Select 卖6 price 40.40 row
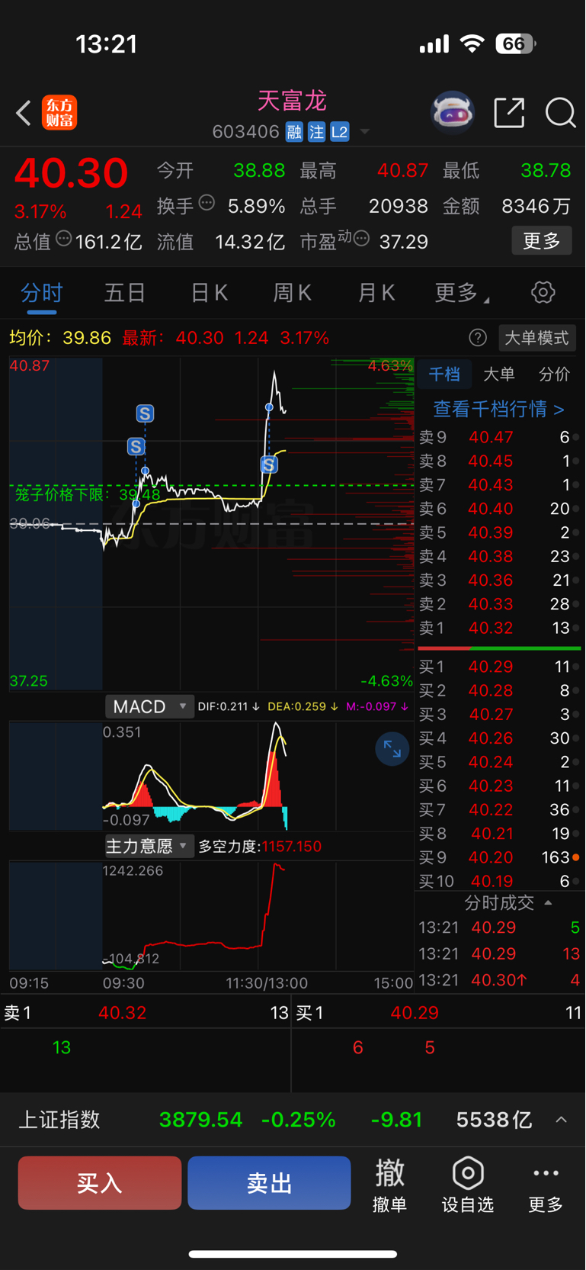The image size is (586, 1270). click(x=499, y=509)
